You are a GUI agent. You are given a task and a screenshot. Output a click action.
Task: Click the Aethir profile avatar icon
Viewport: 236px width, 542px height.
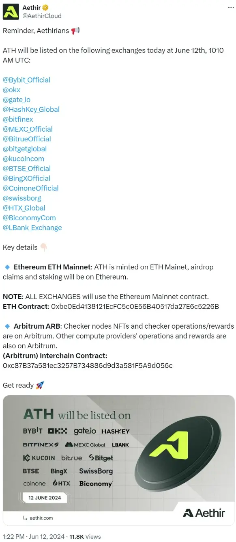(11, 11)
